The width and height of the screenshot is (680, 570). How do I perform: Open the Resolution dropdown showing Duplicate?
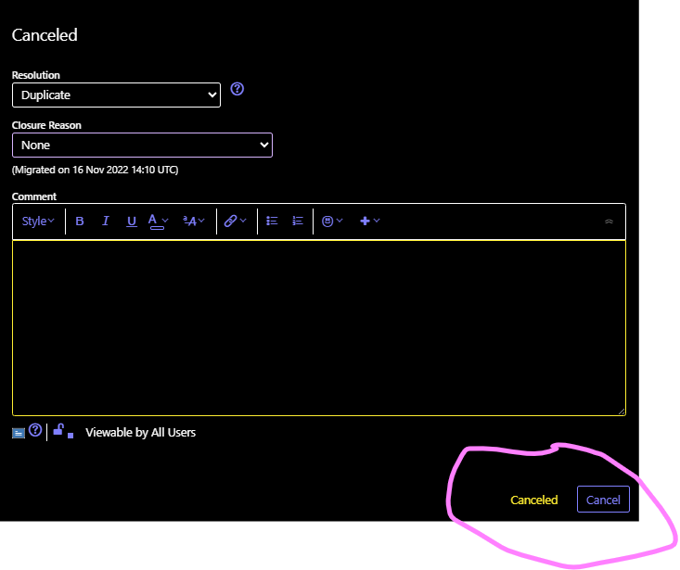116,95
